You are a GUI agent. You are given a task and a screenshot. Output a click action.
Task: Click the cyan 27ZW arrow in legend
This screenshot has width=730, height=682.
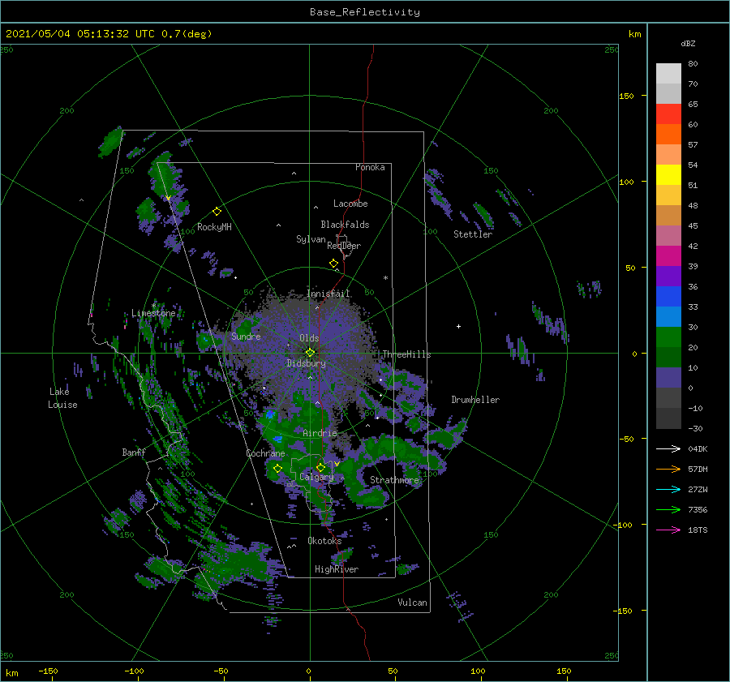tap(668, 490)
